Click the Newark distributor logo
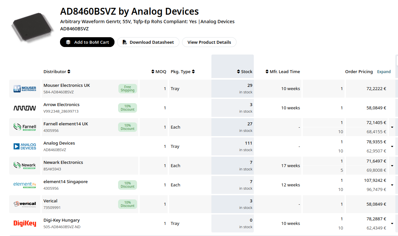The width and height of the screenshot is (398, 236). click(25, 165)
